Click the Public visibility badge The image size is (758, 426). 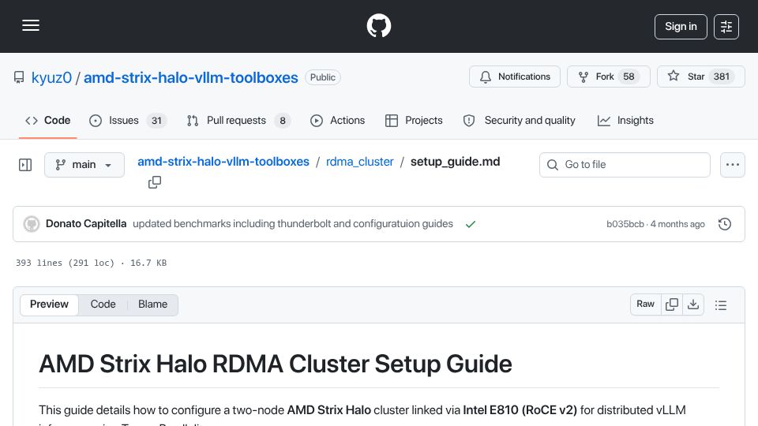pos(322,77)
